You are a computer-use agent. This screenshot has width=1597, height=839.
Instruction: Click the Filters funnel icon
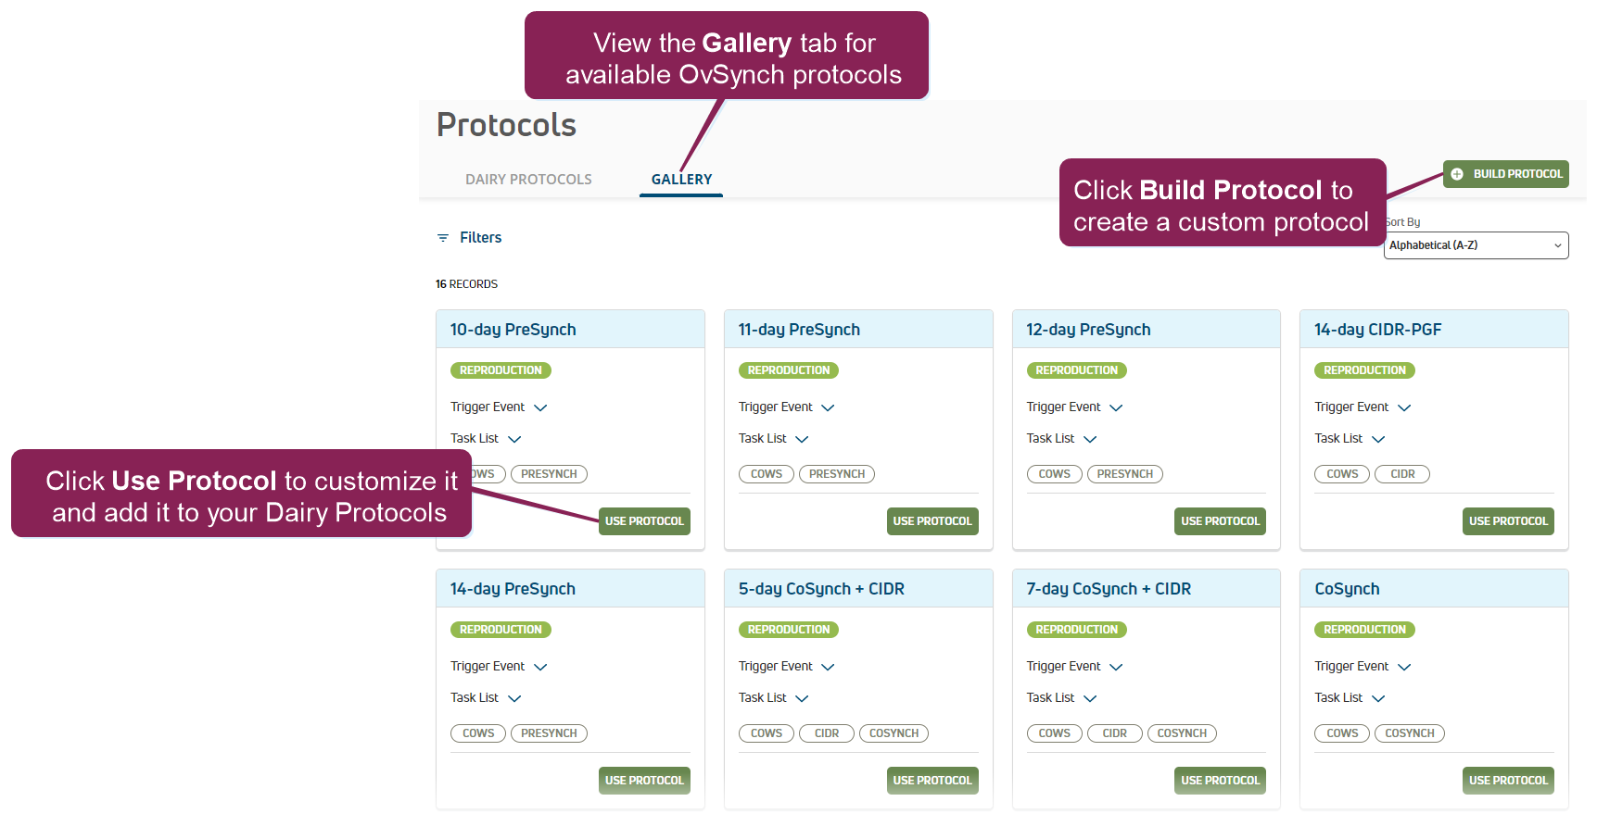point(443,238)
